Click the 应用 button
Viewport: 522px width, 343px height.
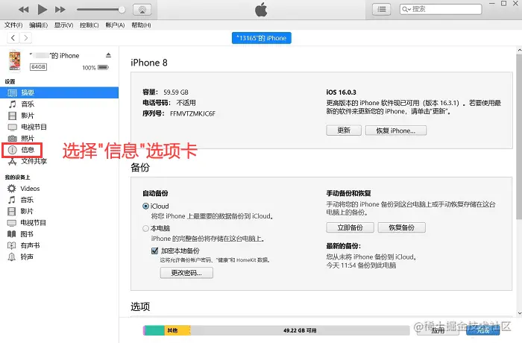click(x=438, y=330)
